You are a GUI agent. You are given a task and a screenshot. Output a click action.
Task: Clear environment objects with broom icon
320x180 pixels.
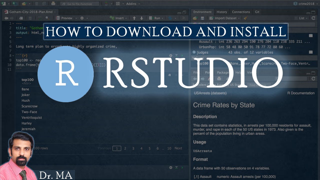(246, 18)
